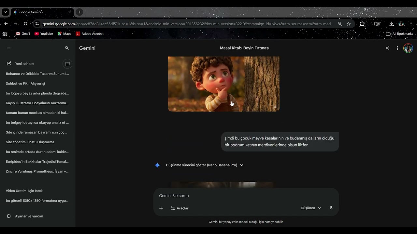Open chat 'bu görseli 1080x 1350 formatına'
This screenshot has height=234, width=417.
point(37,201)
